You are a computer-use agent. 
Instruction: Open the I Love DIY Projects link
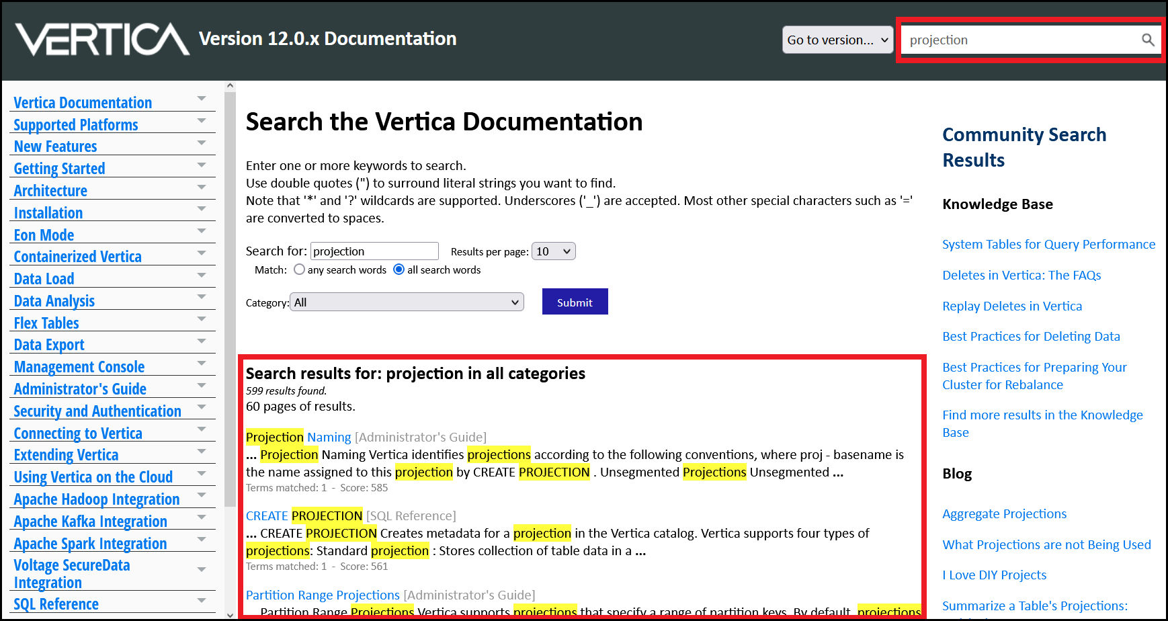994,575
